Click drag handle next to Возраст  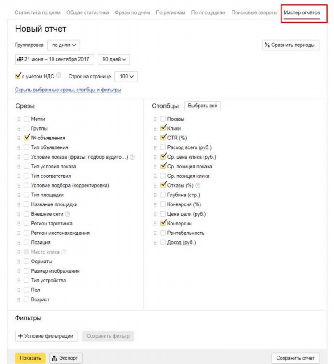point(19,300)
